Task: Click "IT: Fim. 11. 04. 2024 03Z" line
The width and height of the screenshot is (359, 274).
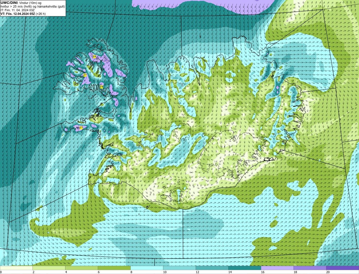Action: [18, 10]
